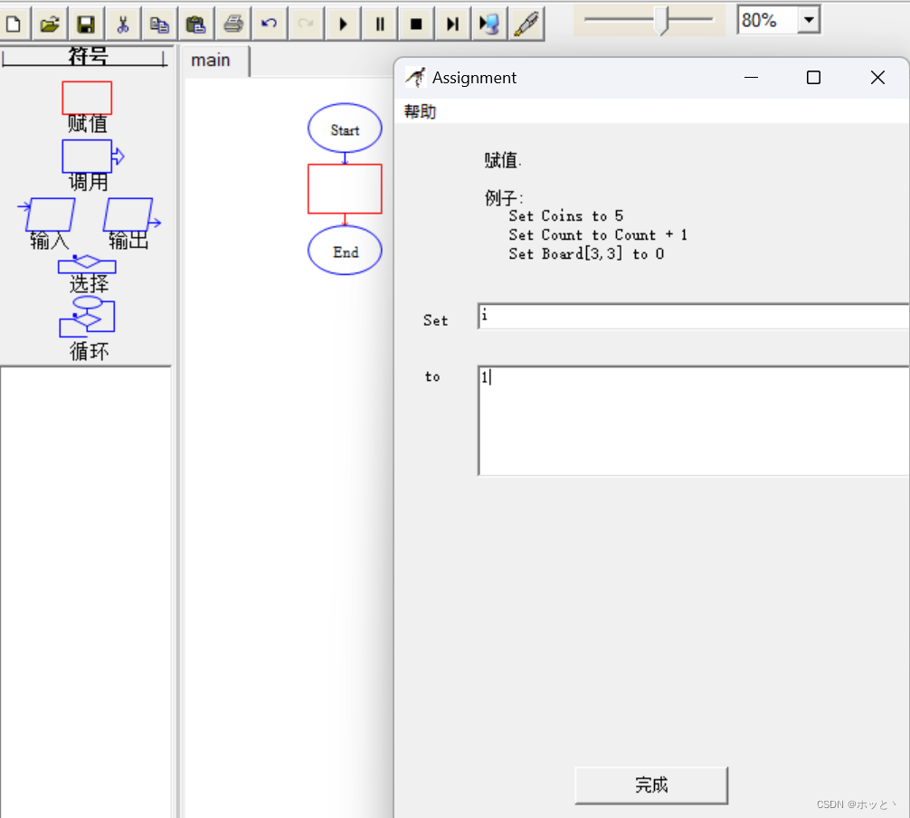Undo the last action
This screenshot has width=910, height=818.
tap(270, 24)
